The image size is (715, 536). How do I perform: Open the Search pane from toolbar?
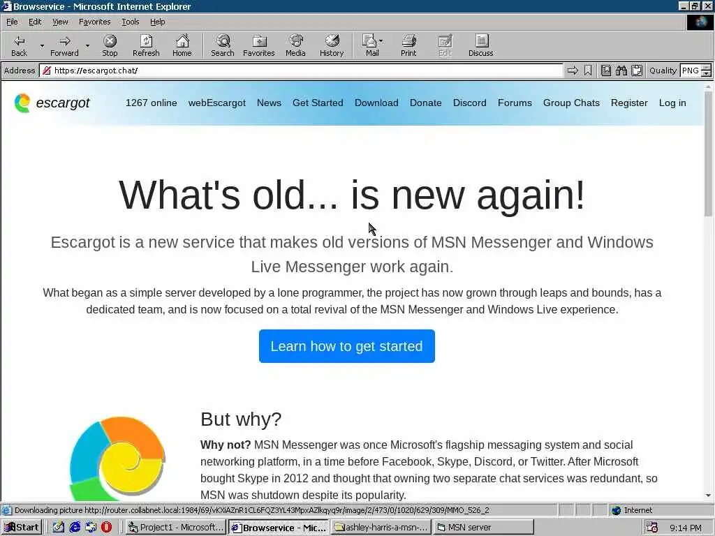coord(223,45)
